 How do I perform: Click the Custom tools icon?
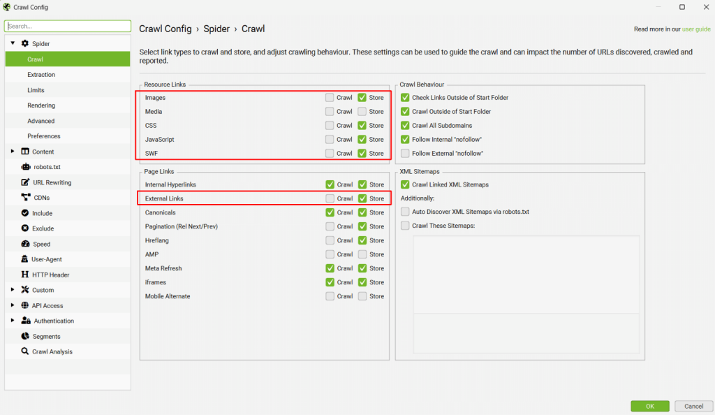click(x=25, y=290)
